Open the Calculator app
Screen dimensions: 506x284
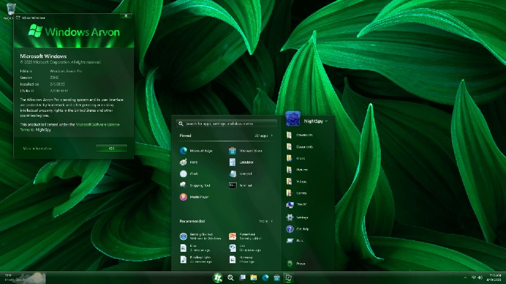click(242, 162)
